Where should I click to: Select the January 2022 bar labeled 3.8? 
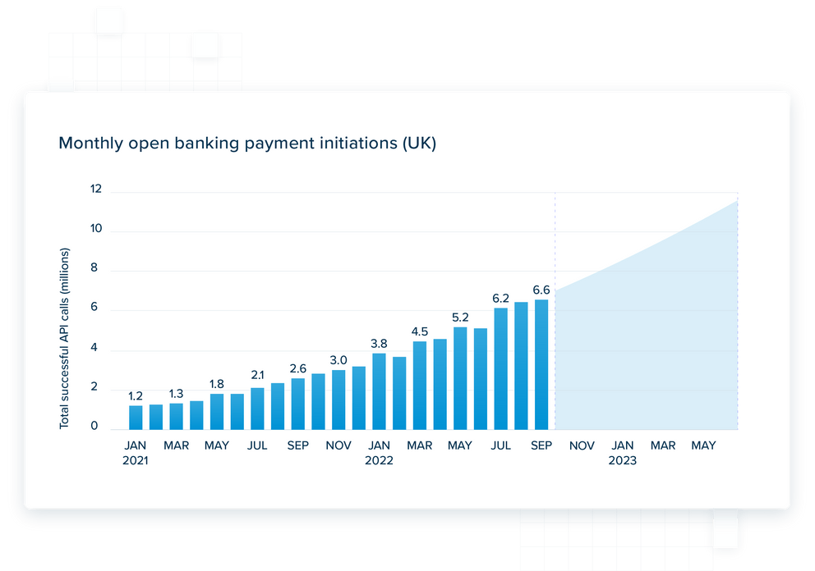(379, 391)
